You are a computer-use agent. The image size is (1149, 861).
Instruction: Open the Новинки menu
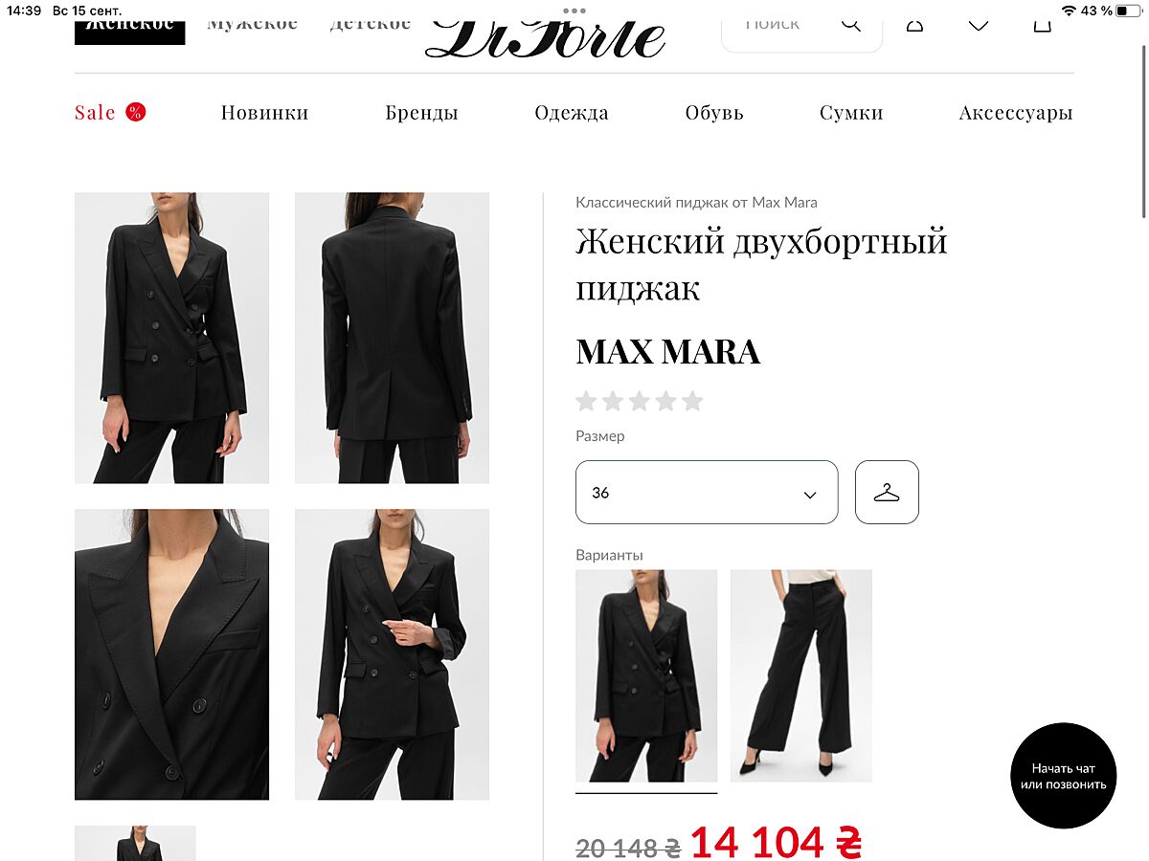264,113
